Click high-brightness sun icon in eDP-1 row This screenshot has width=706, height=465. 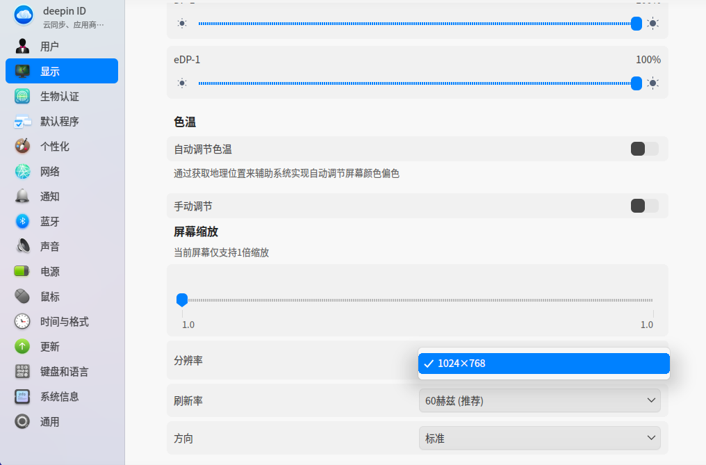[x=653, y=83]
